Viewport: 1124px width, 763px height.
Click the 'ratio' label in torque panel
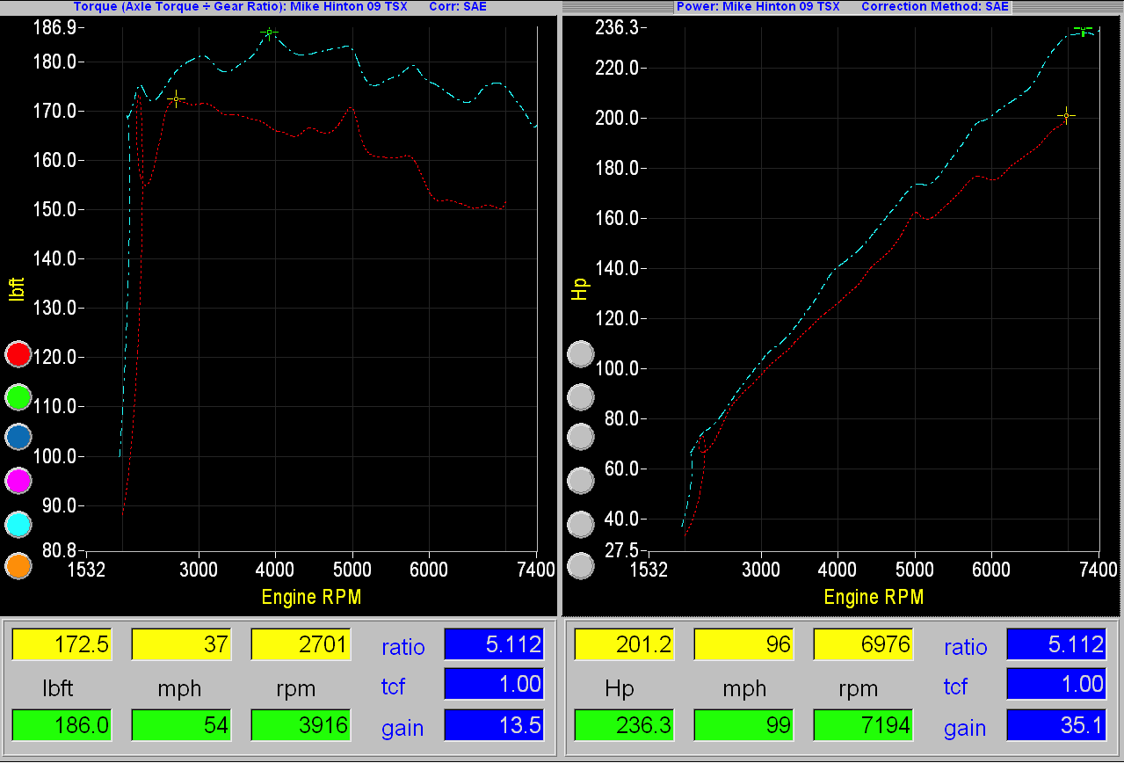[x=402, y=648]
